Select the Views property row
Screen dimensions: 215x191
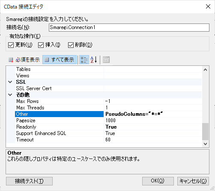click(x=108, y=76)
